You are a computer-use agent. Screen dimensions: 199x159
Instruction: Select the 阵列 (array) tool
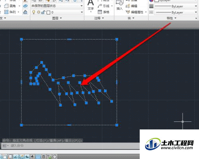10,12
